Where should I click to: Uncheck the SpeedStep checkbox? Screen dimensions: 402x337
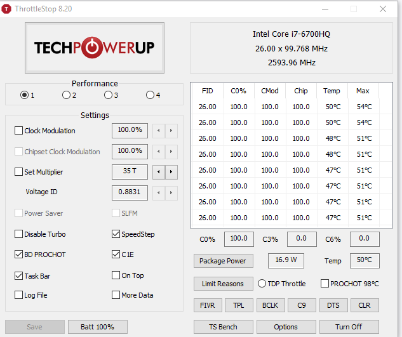pyautogui.click(x=116, y=234)
